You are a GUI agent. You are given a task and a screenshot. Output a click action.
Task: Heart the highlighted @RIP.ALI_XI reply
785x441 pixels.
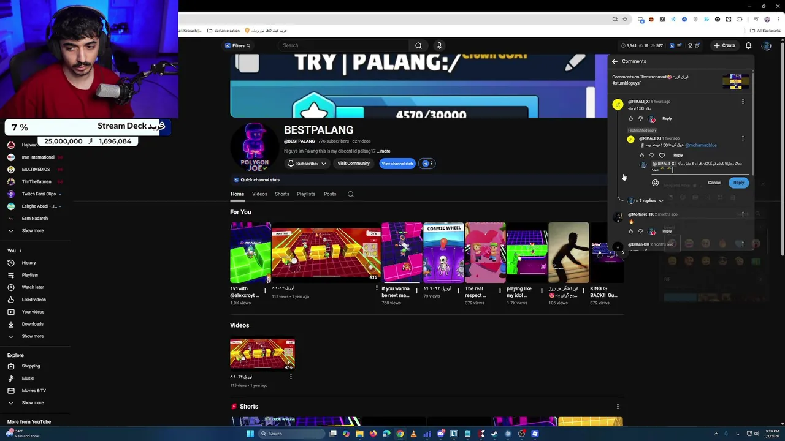(x=662, y=155)
